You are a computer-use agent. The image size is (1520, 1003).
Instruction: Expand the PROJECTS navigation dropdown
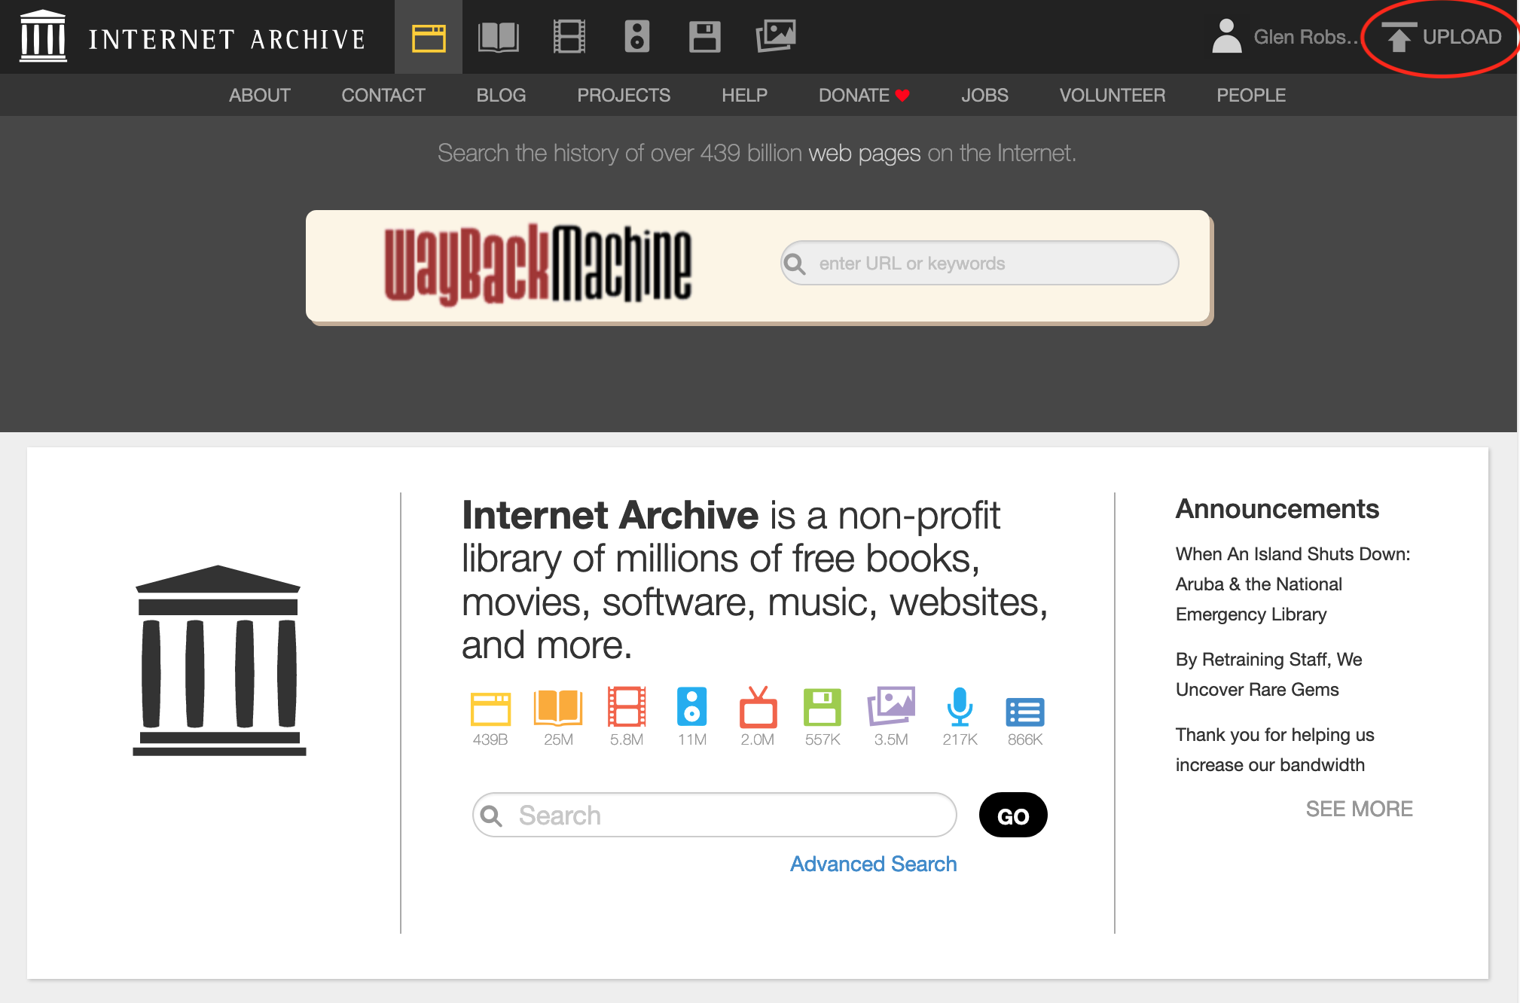pos(622,94)
